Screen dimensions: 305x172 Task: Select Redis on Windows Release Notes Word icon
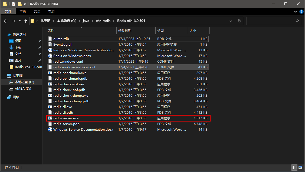[x=50, y=50]
